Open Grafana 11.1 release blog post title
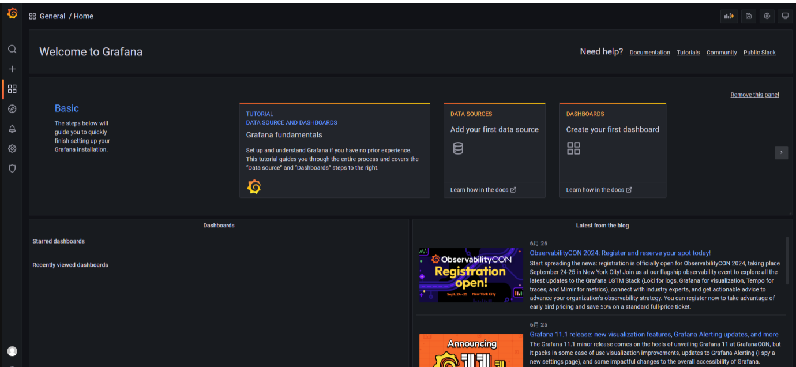796x367 pixels. pos(654,334)
